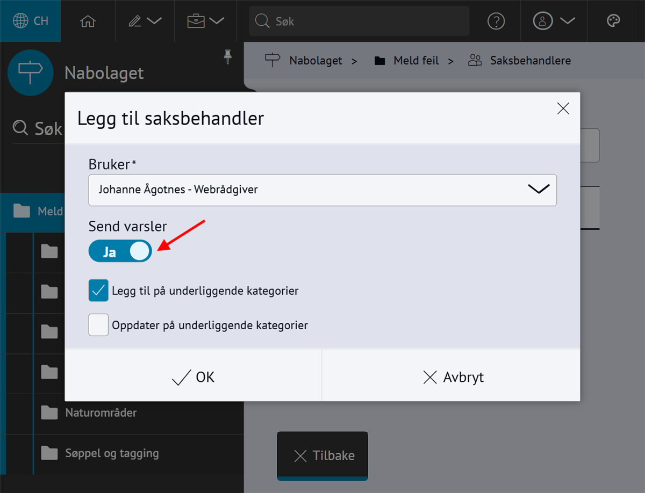Open the Bruker dropdown list
This screenshot has height=493, width=645.
pos(322,190)
